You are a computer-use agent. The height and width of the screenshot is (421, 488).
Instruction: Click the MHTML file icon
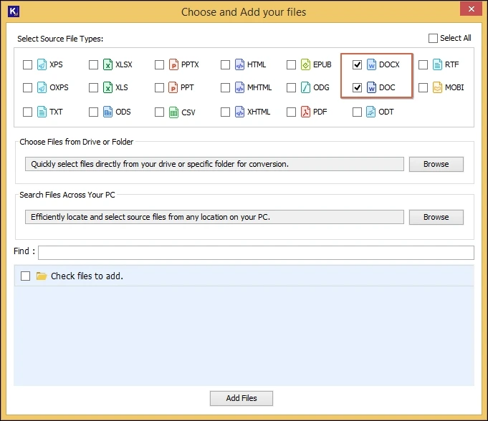(x=239, y=87)
